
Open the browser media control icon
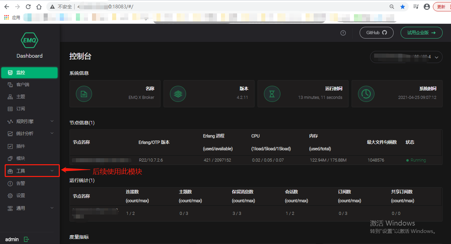click(416, 7)
